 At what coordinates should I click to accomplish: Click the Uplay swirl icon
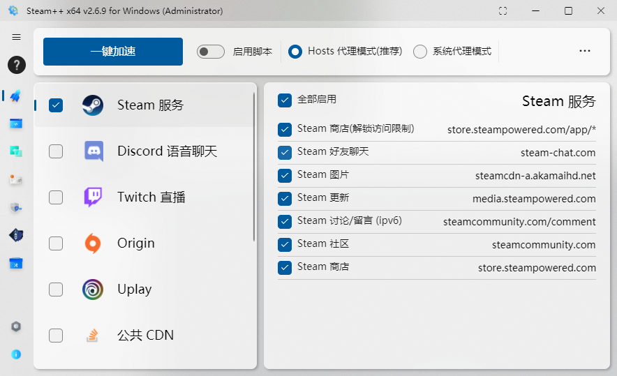[93, 289]
